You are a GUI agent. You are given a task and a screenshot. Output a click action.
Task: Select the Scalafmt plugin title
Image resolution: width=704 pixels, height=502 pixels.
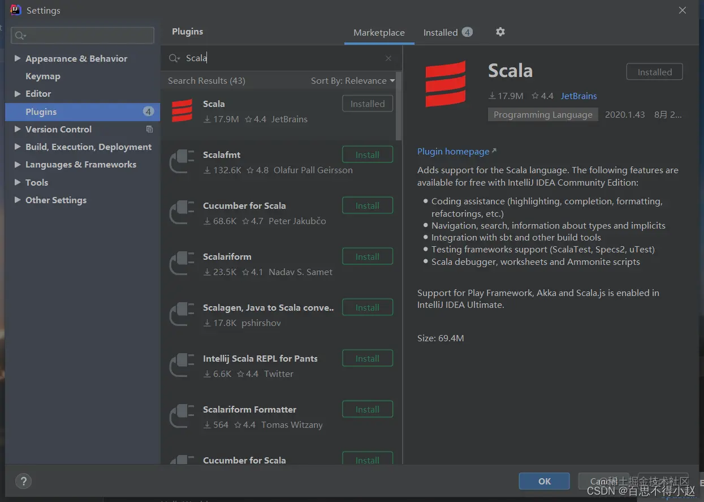point(222,155)
